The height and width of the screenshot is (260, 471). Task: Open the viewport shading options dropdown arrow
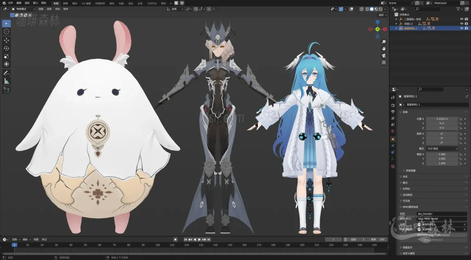(x=385, y=9)
